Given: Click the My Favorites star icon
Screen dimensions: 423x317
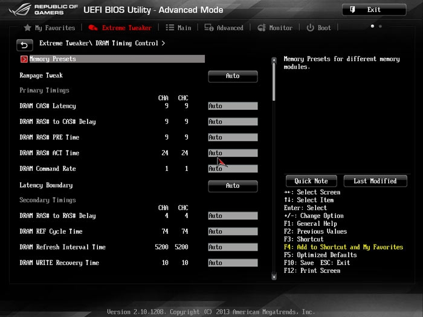Looking at the screenshot, I should point(27,28).
